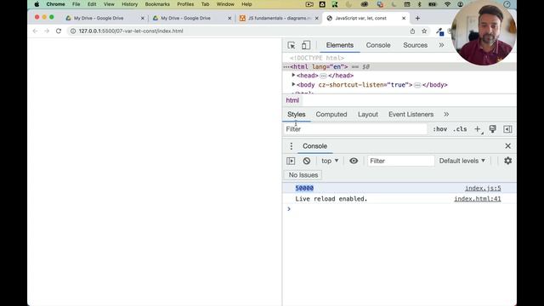The width and height of the screenshot is (544, 306).
Task: Open the History menu
Action: click(130, 4)
